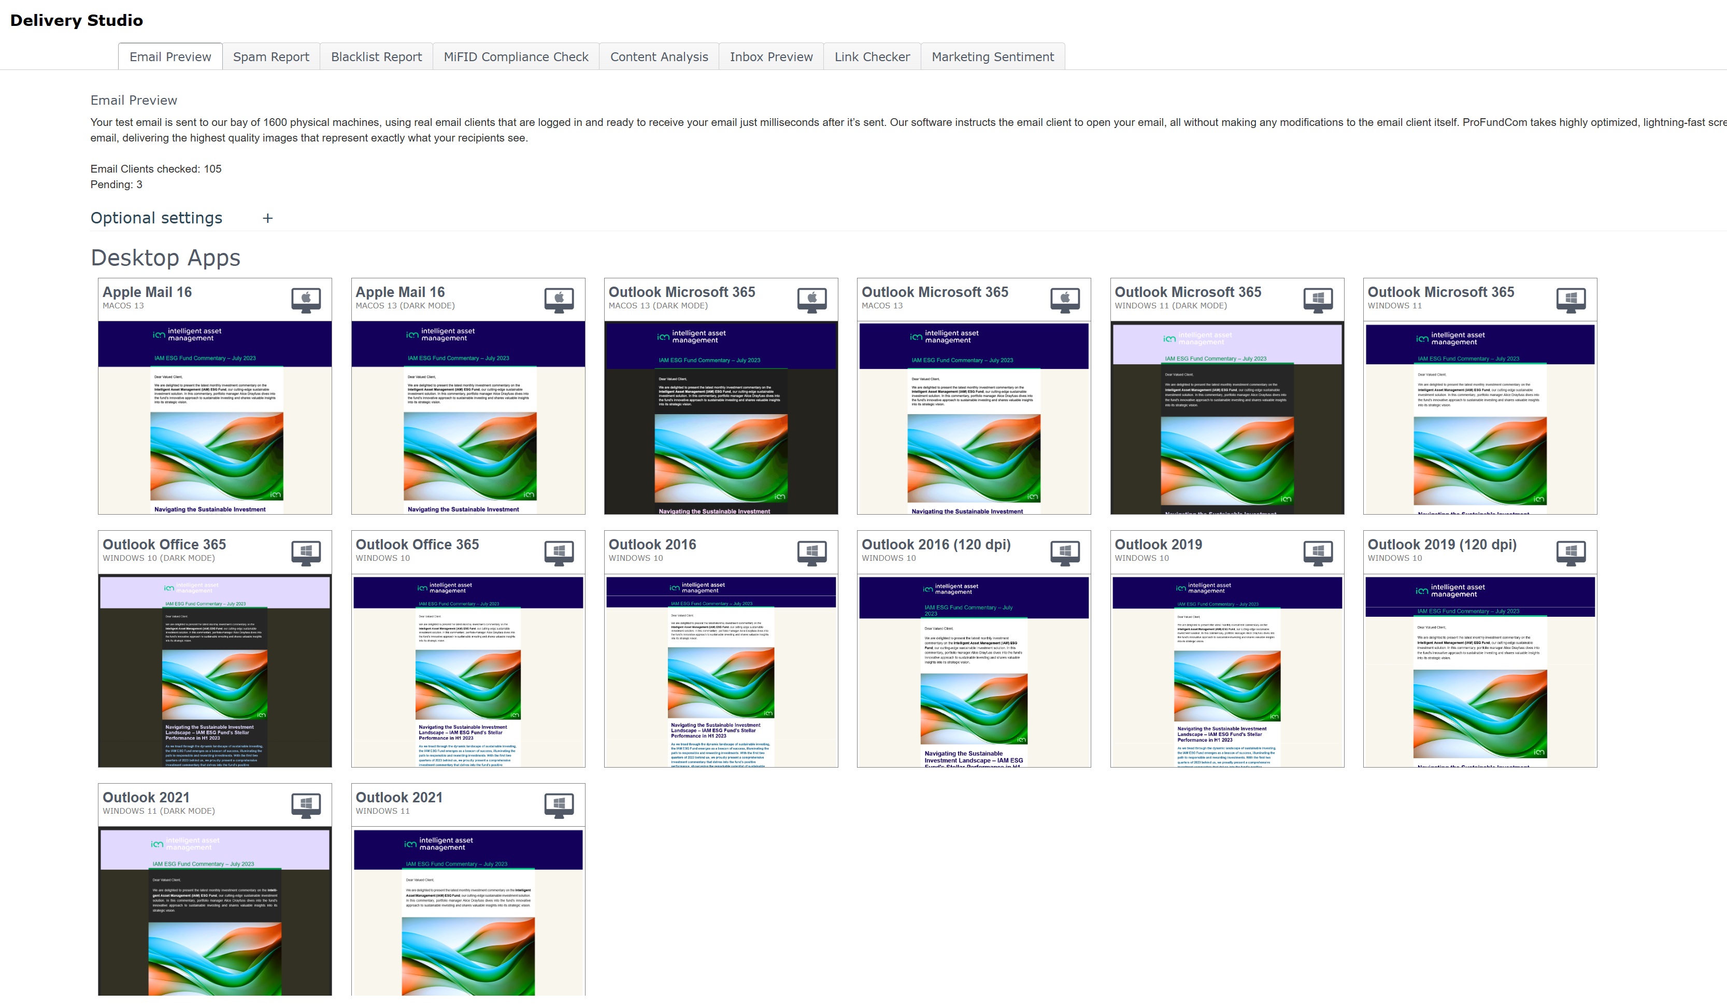Open the Outlook Microsoft 365 macOS dark mode preview

pyautogui.click(x=720, y=417)
